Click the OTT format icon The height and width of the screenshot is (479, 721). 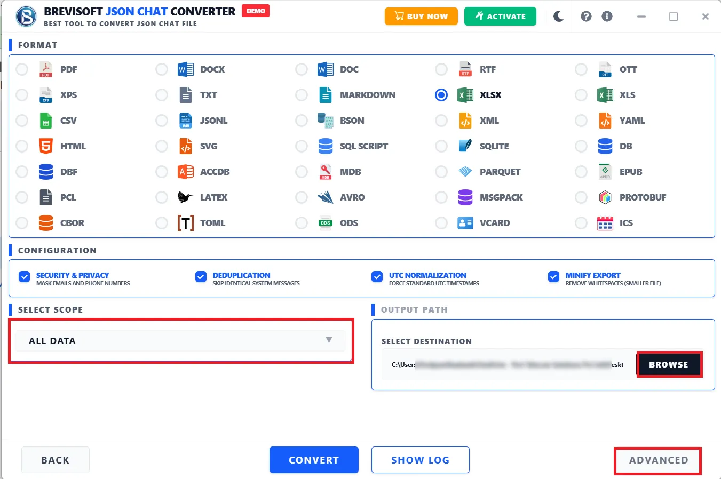[605, 69]
